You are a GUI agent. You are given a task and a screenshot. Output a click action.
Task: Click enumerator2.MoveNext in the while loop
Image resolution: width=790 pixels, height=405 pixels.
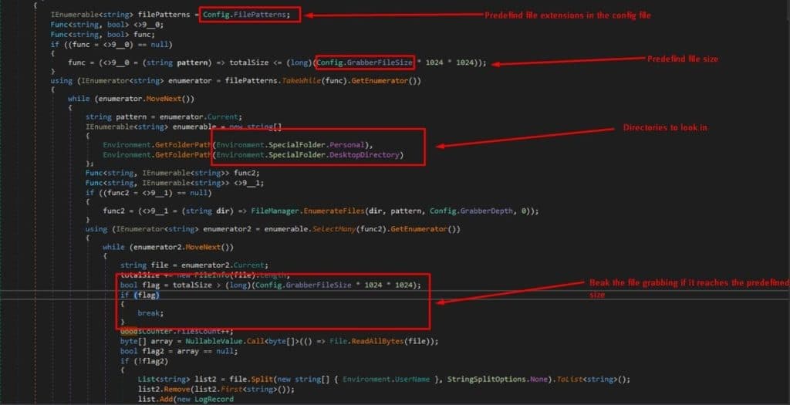tap(181, 248)
